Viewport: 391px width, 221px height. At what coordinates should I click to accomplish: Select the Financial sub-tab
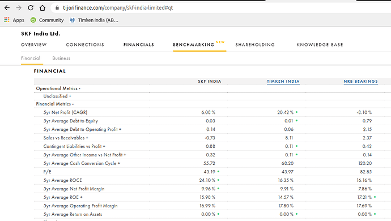31,58
